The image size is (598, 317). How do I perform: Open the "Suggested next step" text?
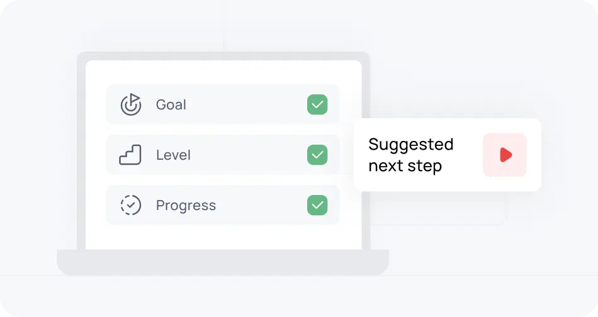pos(410,155)
